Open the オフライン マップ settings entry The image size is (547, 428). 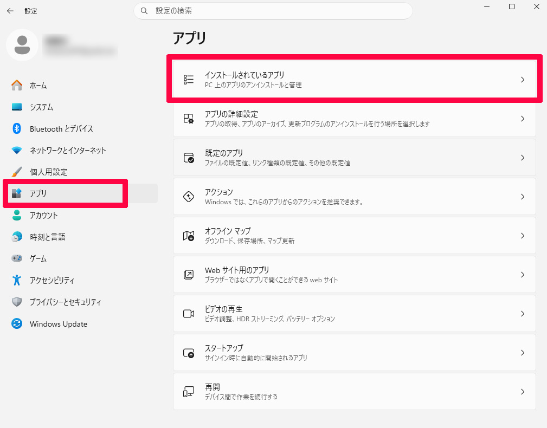pyautogui.click(x=354, y=236)
